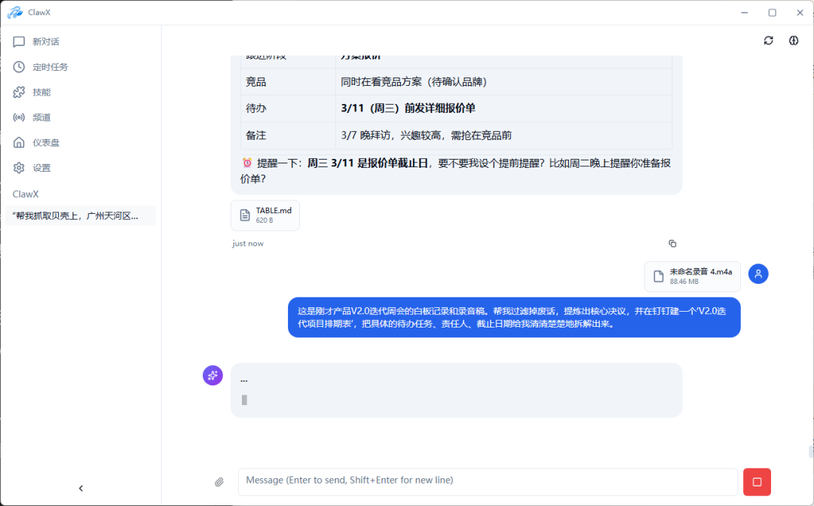This screenshot has width=814, height=506.
Task: Toggle the brain thinking icon
Action: click(x=794, y=41)
